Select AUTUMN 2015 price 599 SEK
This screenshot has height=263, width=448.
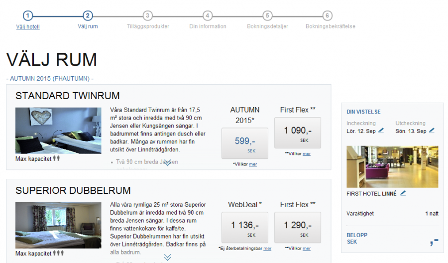[x=244, y=143]
